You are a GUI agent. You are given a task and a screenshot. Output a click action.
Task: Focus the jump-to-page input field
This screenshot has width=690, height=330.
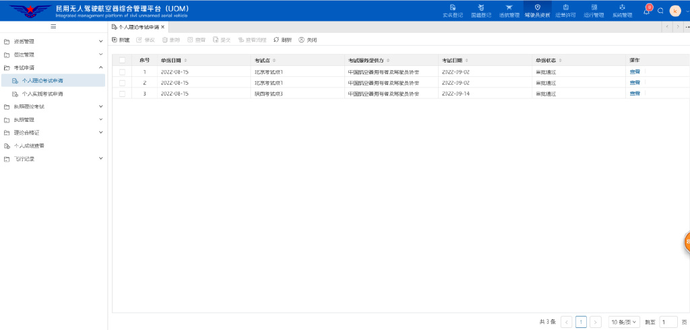pos(668,322)
